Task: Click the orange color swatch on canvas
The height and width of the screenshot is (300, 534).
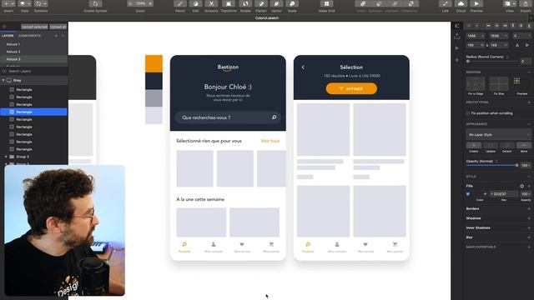Action: tap(154, 63)
